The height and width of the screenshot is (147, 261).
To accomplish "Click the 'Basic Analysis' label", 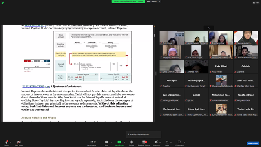I will [x=61, y=36].
